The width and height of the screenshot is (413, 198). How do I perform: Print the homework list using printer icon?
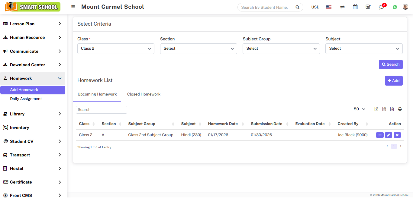400,109
